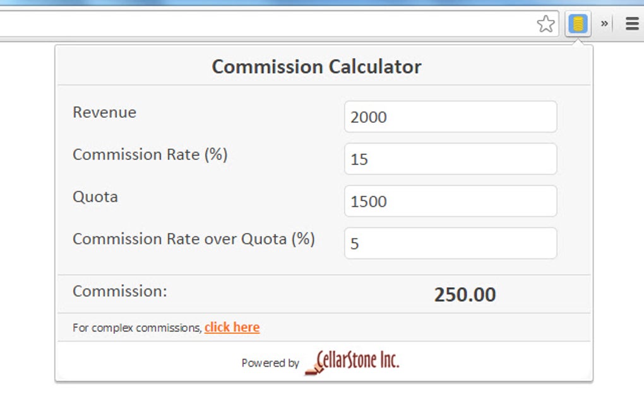Click 'click here' for complex commissions
Viewport: 644px width, 402px height.
point(232,327)
